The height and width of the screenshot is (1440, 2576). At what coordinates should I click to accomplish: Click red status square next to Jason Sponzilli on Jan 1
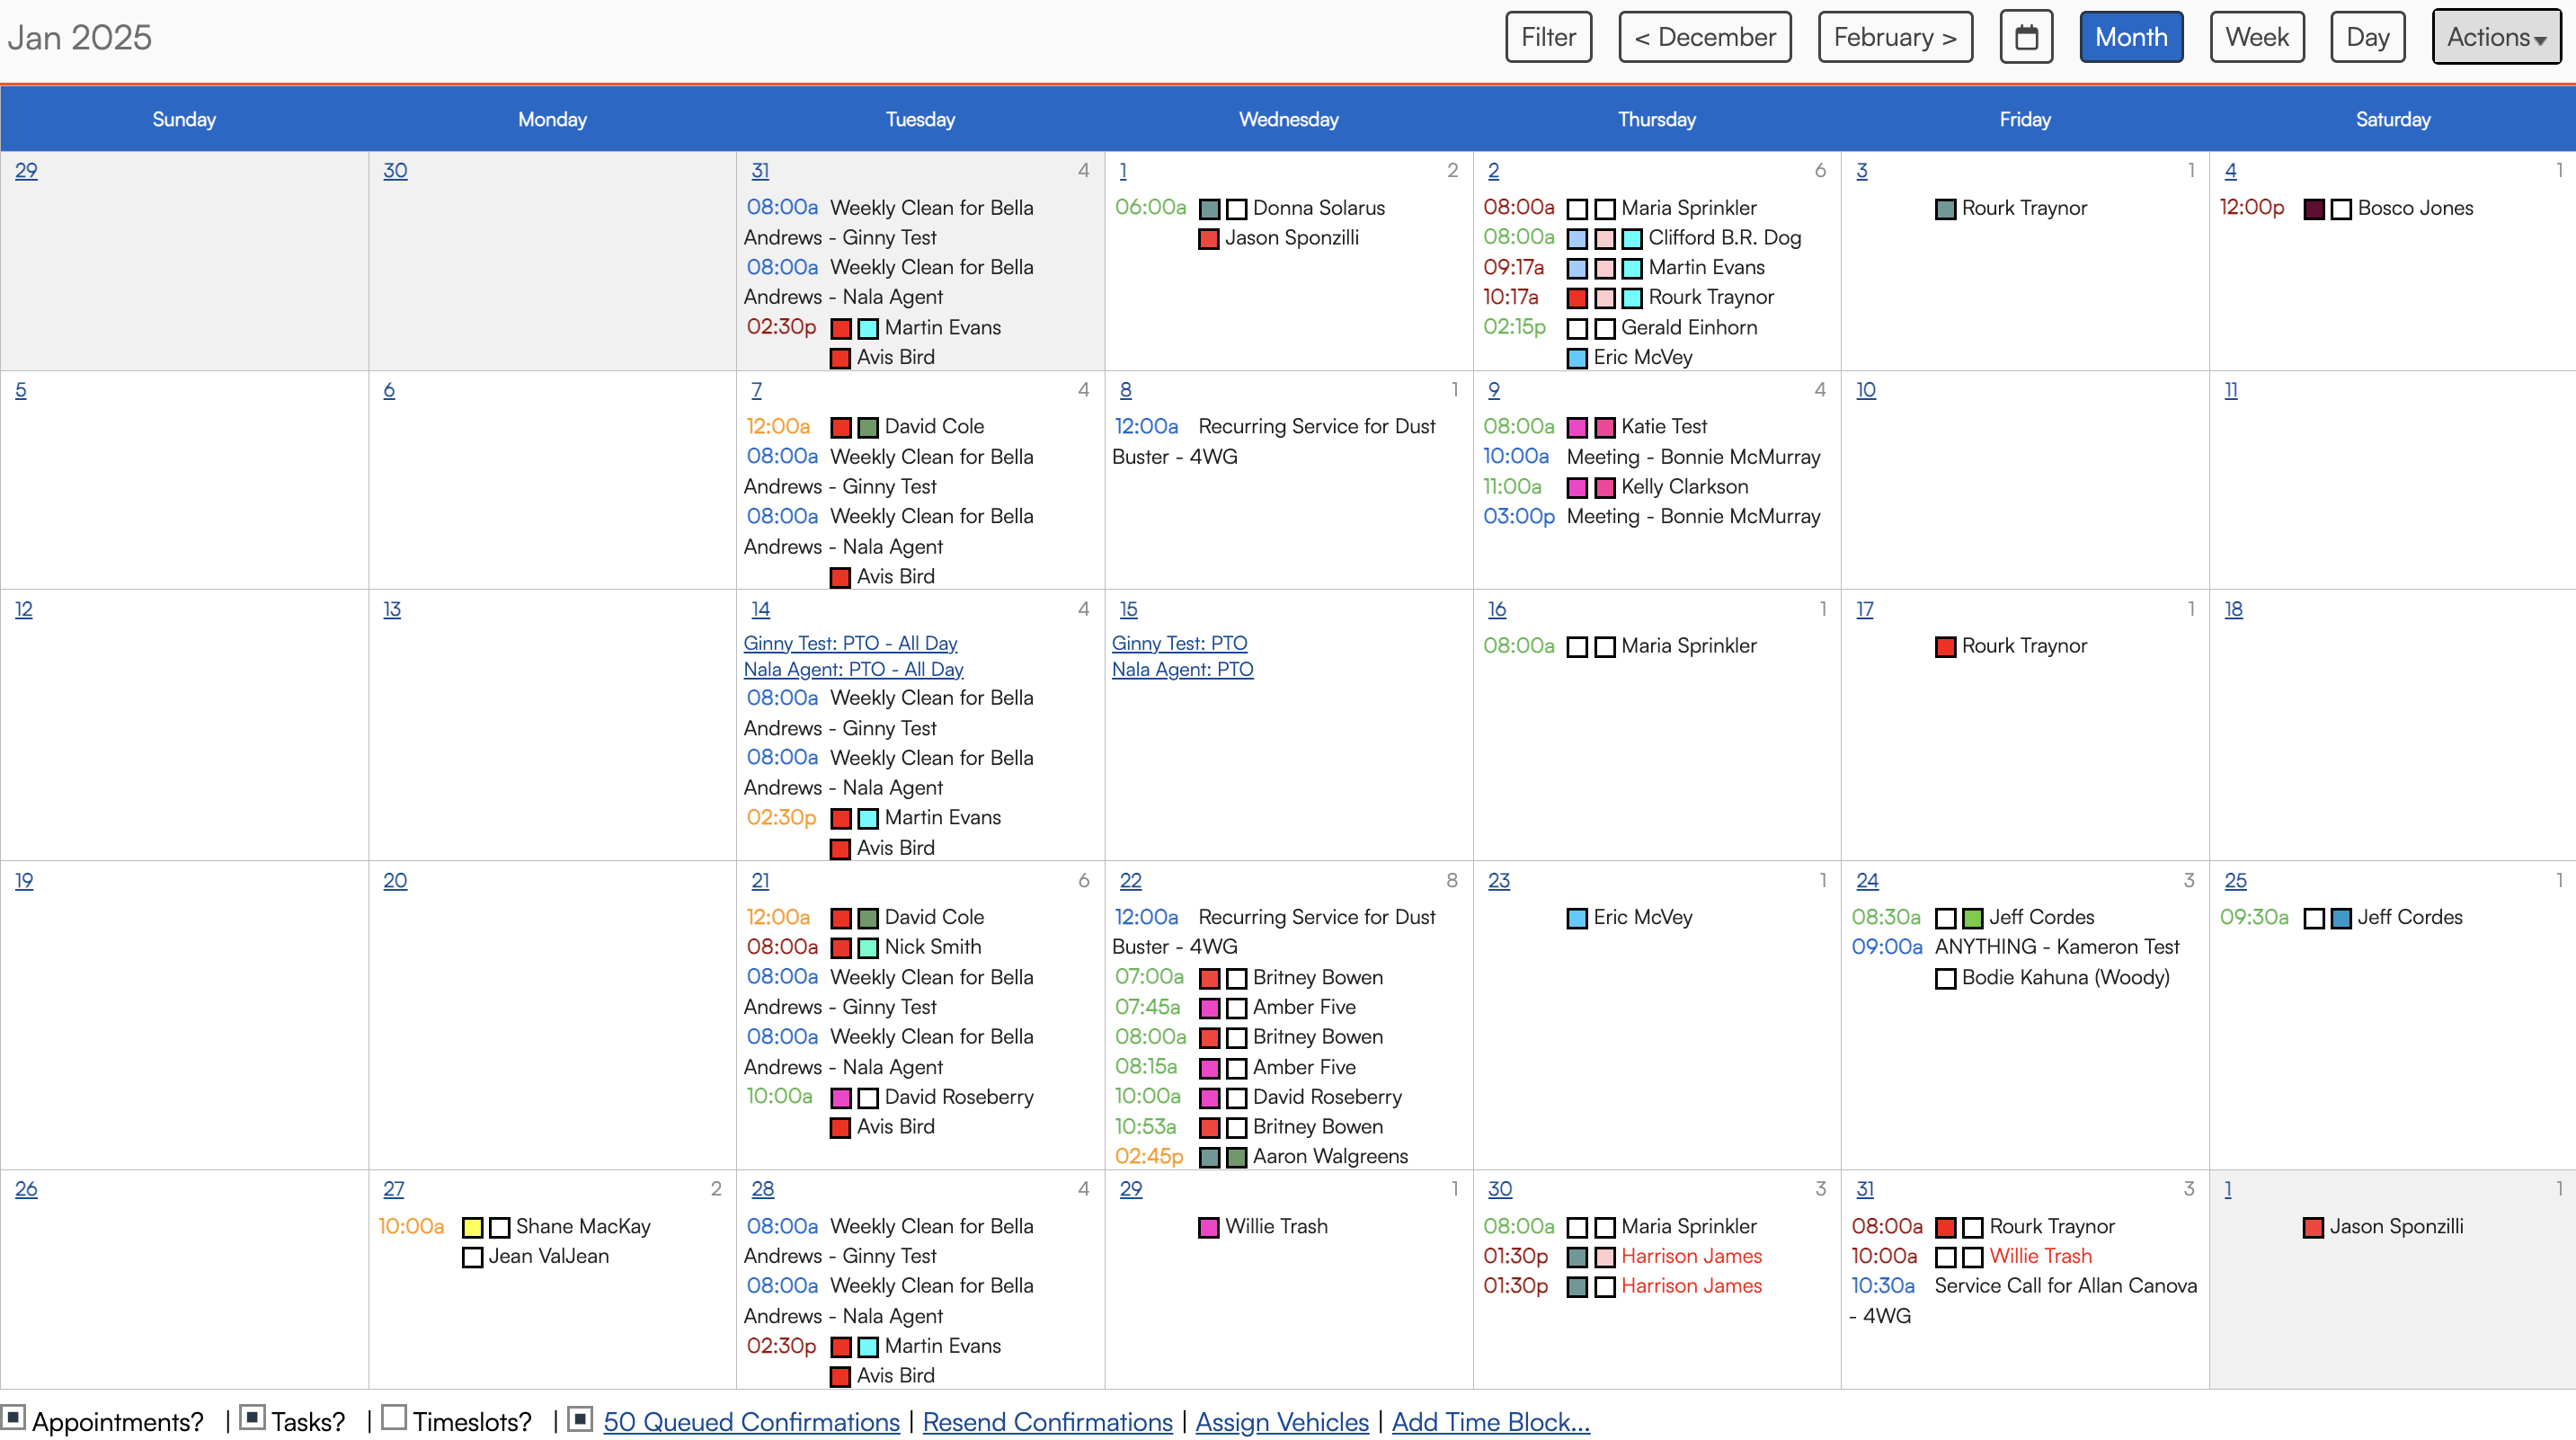[1208, 239]
